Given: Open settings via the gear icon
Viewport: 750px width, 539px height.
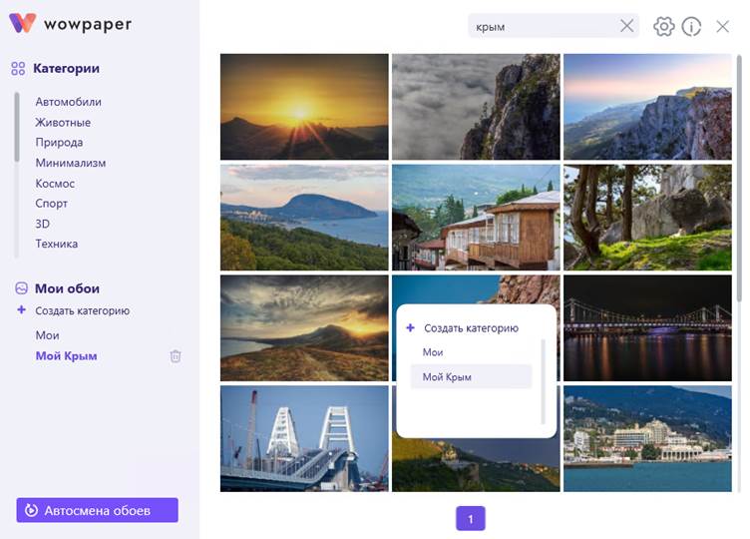Looking at the screenshot, I should (x=664, y=27).
